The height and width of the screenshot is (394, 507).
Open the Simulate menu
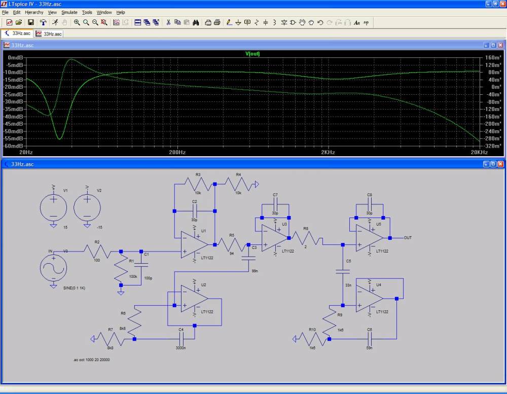69,12
